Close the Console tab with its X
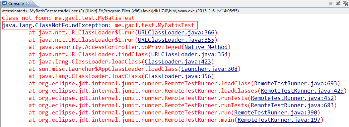This screenshot has height=127, width=349. (28, 3)
